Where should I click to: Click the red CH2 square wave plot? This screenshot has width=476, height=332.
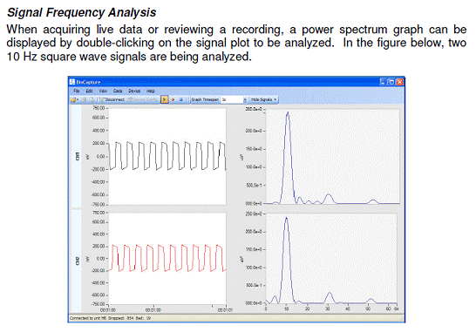point(167,259)
